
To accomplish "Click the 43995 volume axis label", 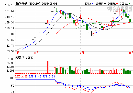I will [10, 67].
